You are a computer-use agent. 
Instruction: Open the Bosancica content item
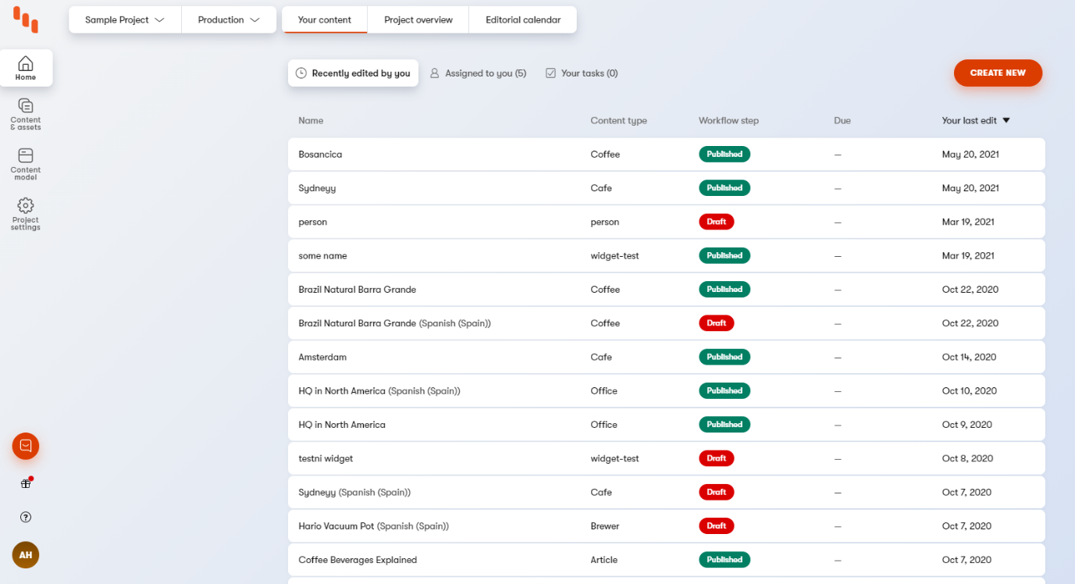[x=320, y=155]
